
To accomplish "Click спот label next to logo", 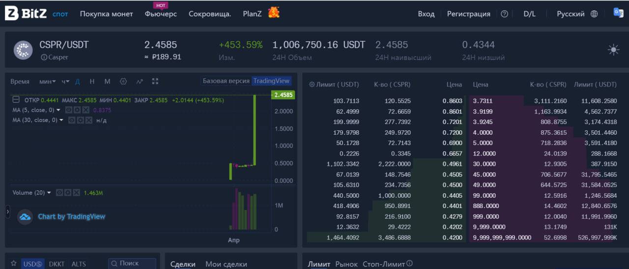I will (60, 14).
